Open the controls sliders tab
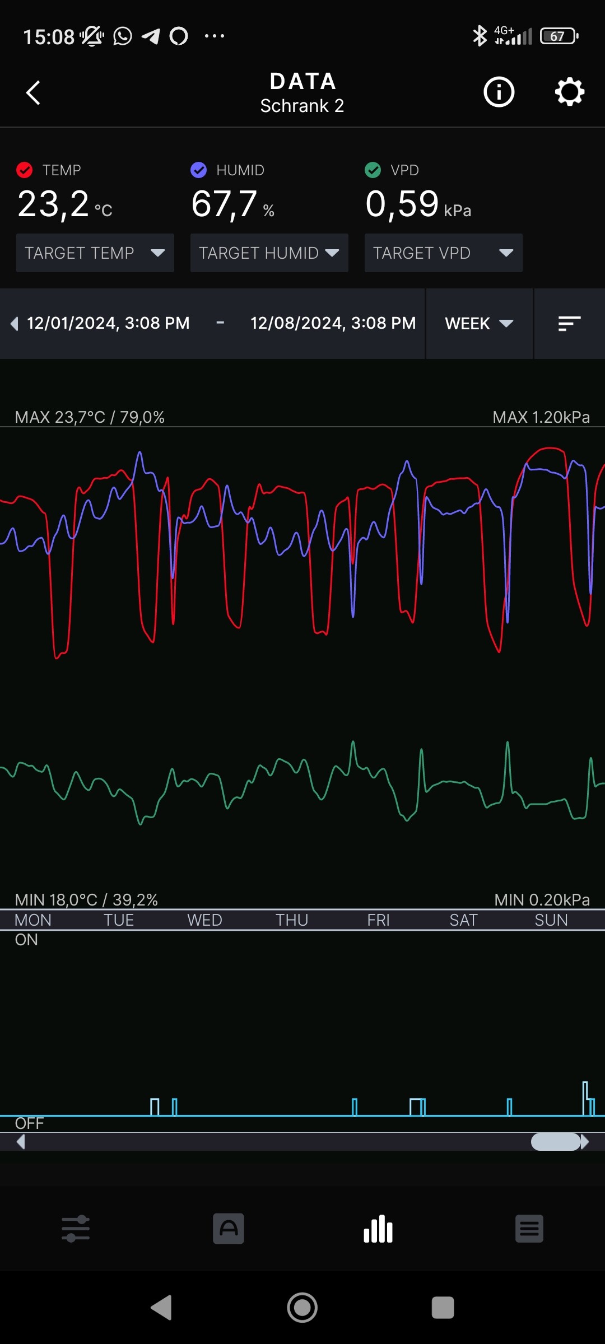This screenshot has height=1344, width=605. (x=76, y=1229)
